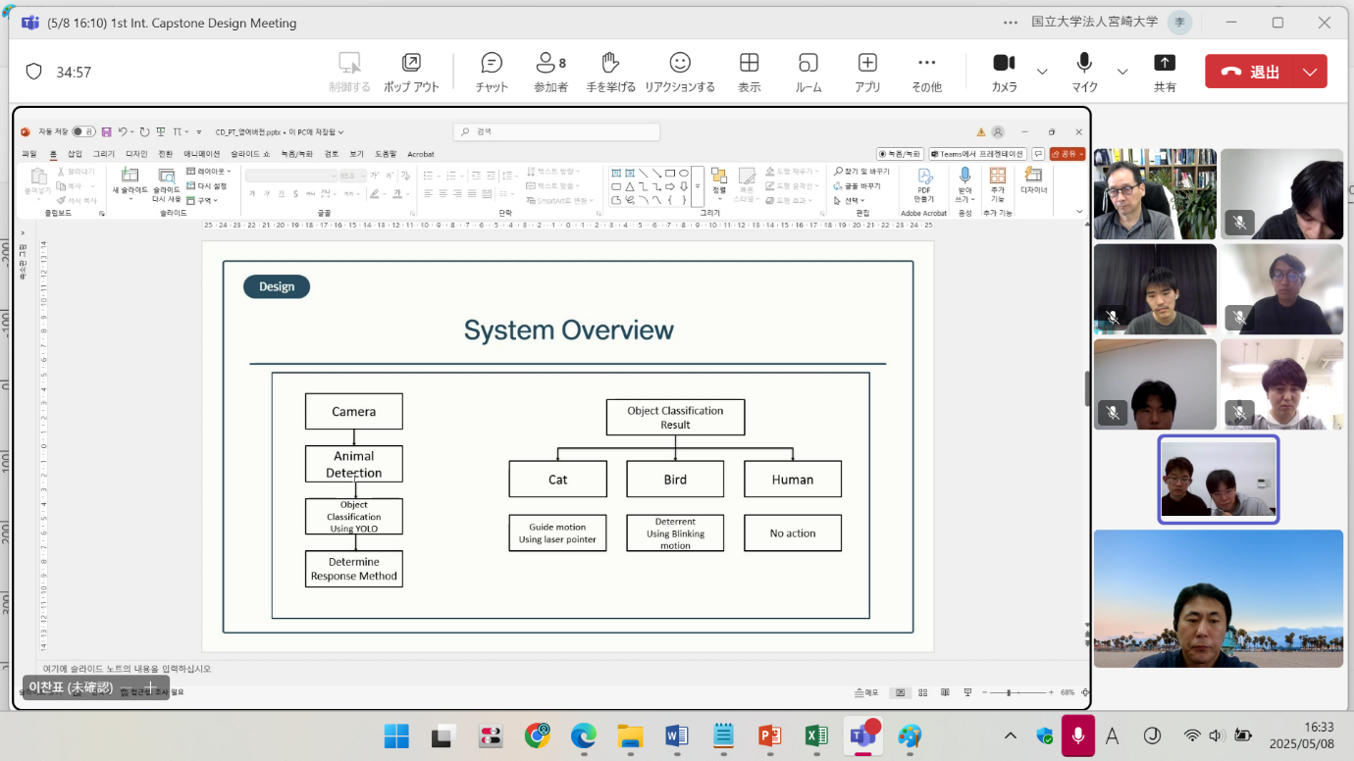Image resolution: width=1354 pixels, height=761 pixels.
Task: Click the Create PDF (PDF 만들기) icon
Action: tap(923, 176)
